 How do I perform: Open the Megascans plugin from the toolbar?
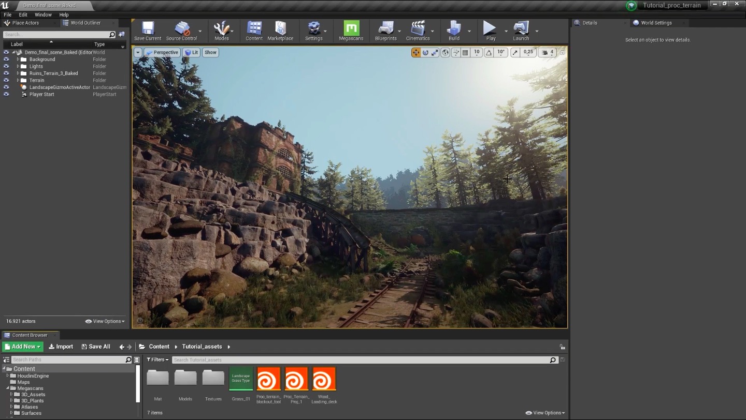(351, 31)
